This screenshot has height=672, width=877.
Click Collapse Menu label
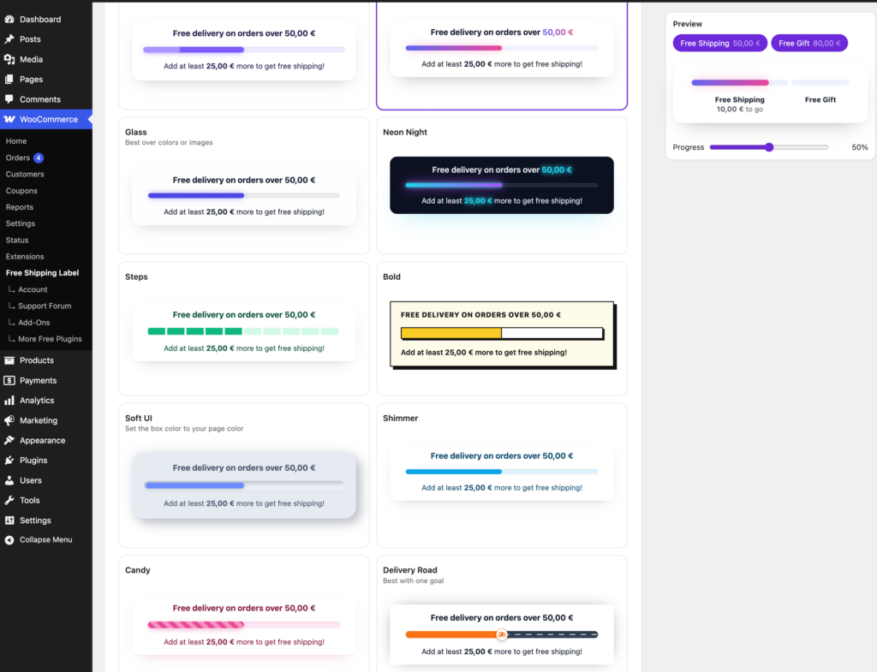pos(46,539)
